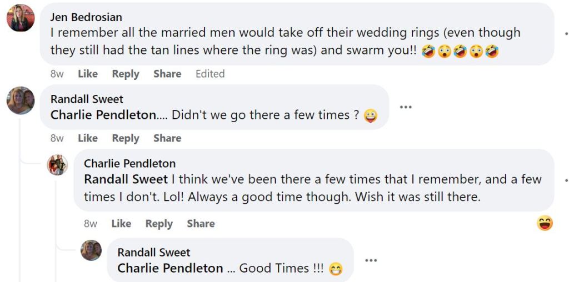Viewport: 569px width, 282px height.
Task: Like Charlie Pendleton's reply
Action: point(121,224)
